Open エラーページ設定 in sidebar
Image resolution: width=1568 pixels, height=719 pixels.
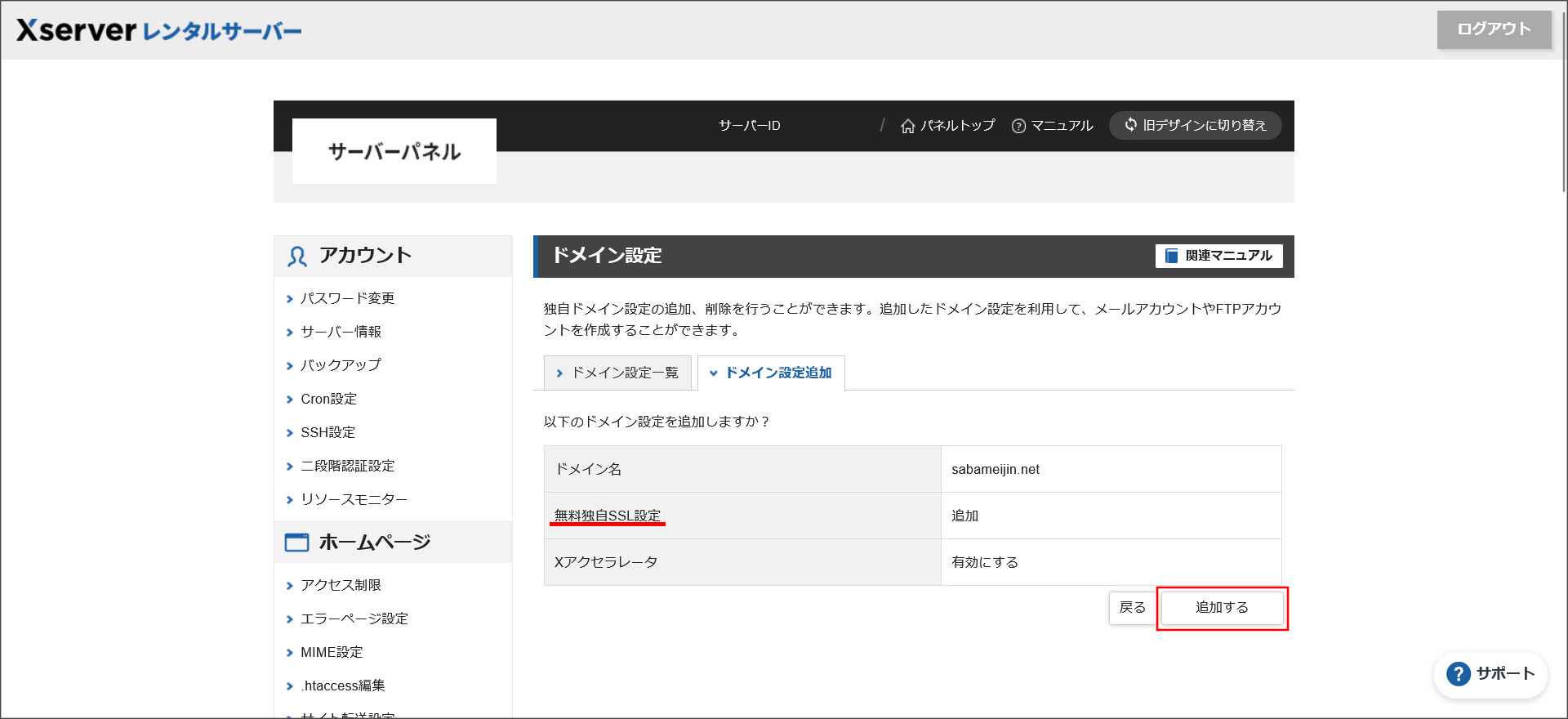[x=354, y=619]
